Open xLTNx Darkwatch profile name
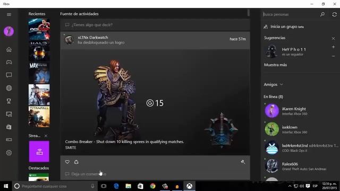 [x=93, y=38]
